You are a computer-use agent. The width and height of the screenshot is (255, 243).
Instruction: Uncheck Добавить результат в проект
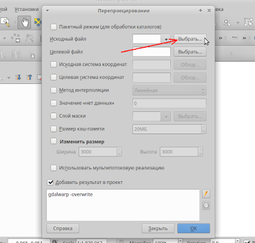[x=50, y=183]
